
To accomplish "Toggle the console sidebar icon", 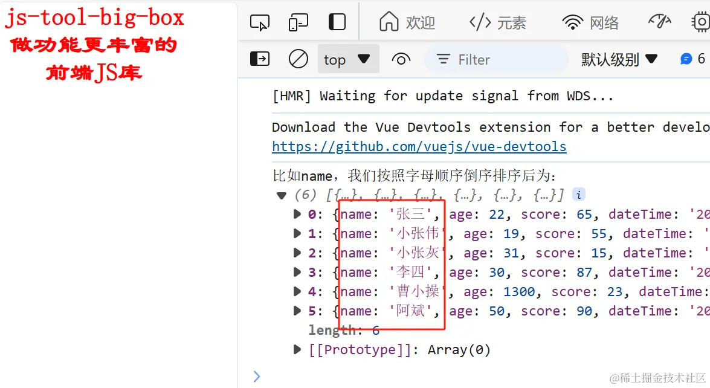I will [260, 59].
